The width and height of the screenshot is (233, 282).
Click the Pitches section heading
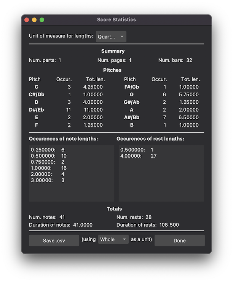pyautogui.click(x=112, y=70)
